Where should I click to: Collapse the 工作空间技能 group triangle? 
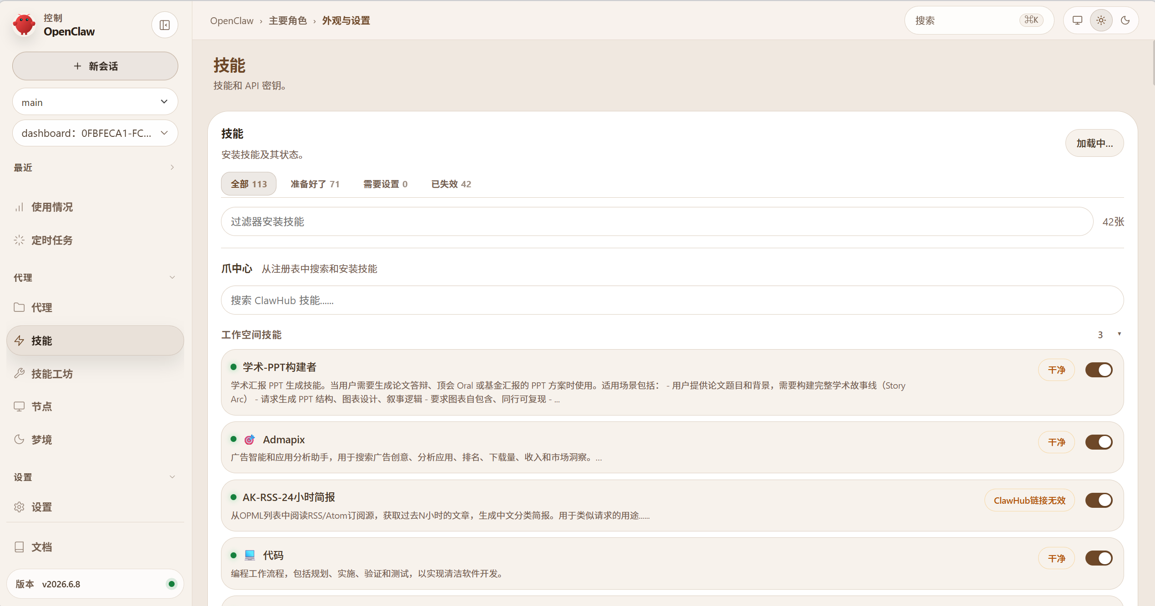click(1119, 335)
